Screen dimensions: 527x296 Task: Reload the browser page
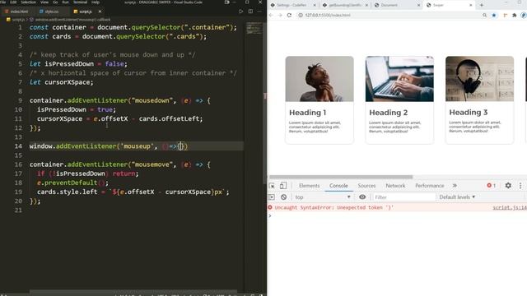click(289, 15)
